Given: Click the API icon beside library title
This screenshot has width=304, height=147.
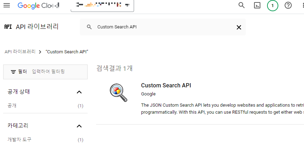Looking at the screenshot, I should click(x=8, y=27).
